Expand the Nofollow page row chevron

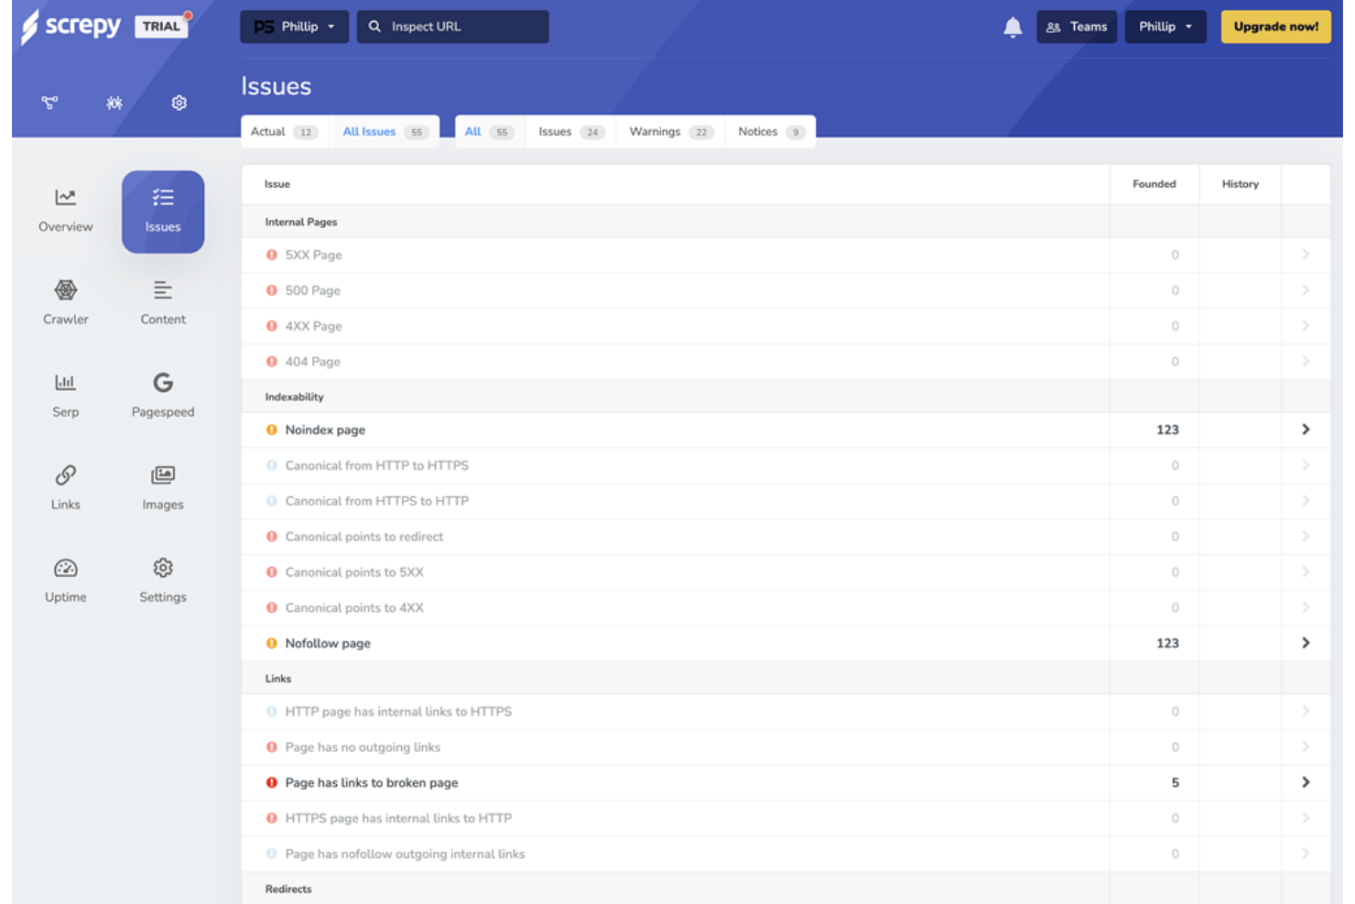1306,643
